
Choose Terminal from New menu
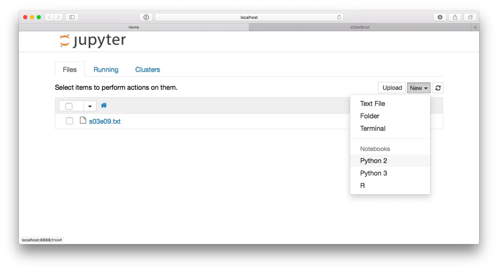click(x=390, y=128)
